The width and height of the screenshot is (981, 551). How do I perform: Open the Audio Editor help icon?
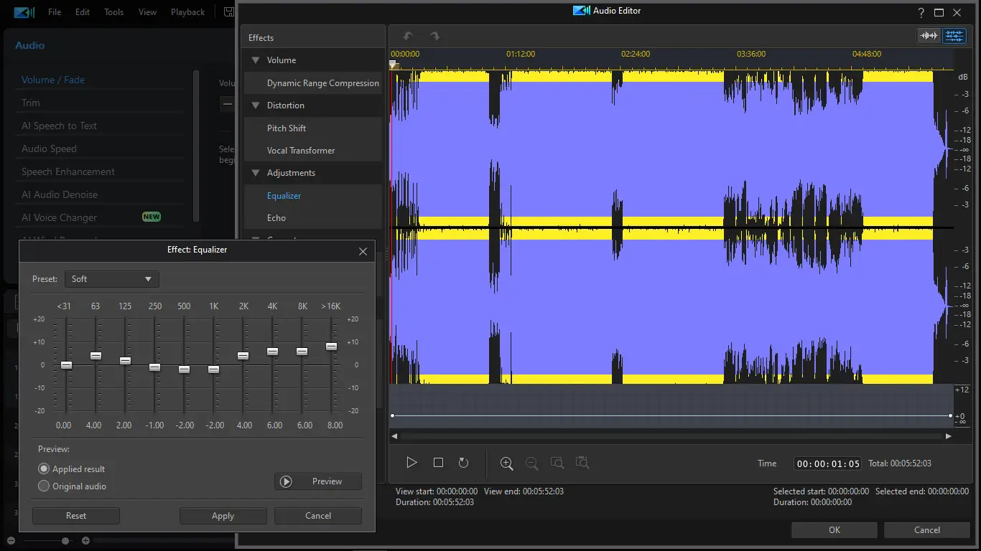[921, 12]
